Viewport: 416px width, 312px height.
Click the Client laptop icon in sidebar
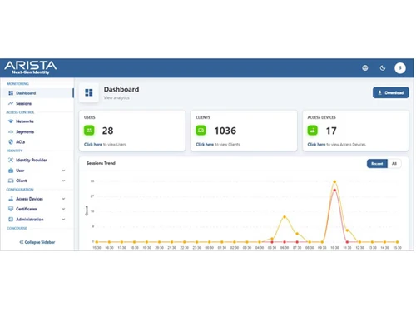[11, 181]
